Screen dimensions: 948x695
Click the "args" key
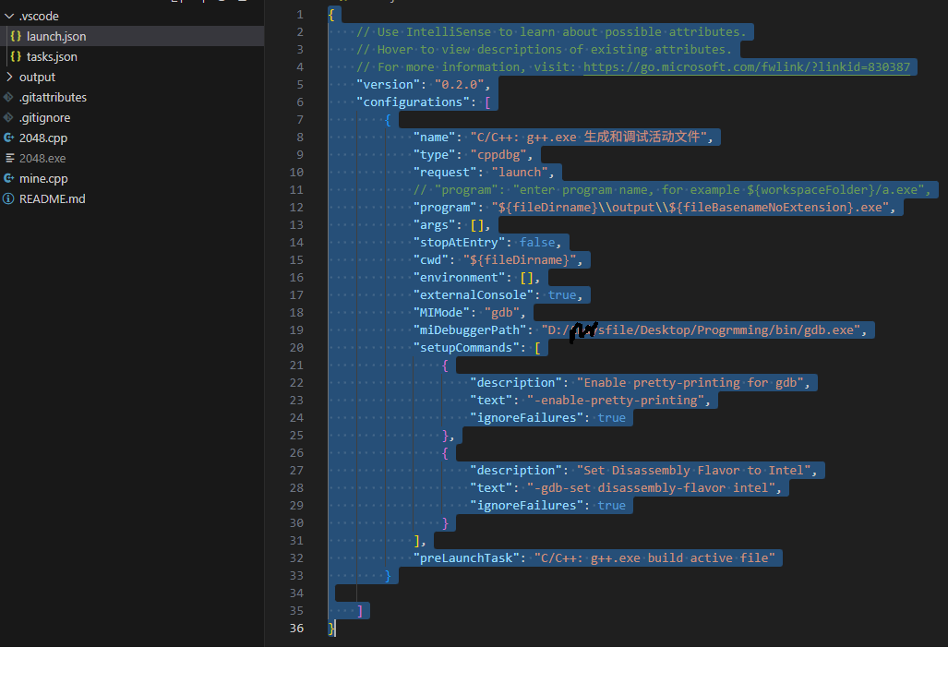pos(435,225)
